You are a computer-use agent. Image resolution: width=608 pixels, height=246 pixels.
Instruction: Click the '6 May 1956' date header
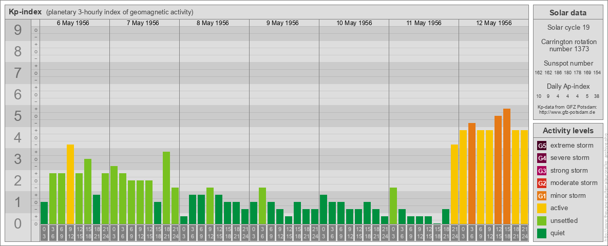73,23
